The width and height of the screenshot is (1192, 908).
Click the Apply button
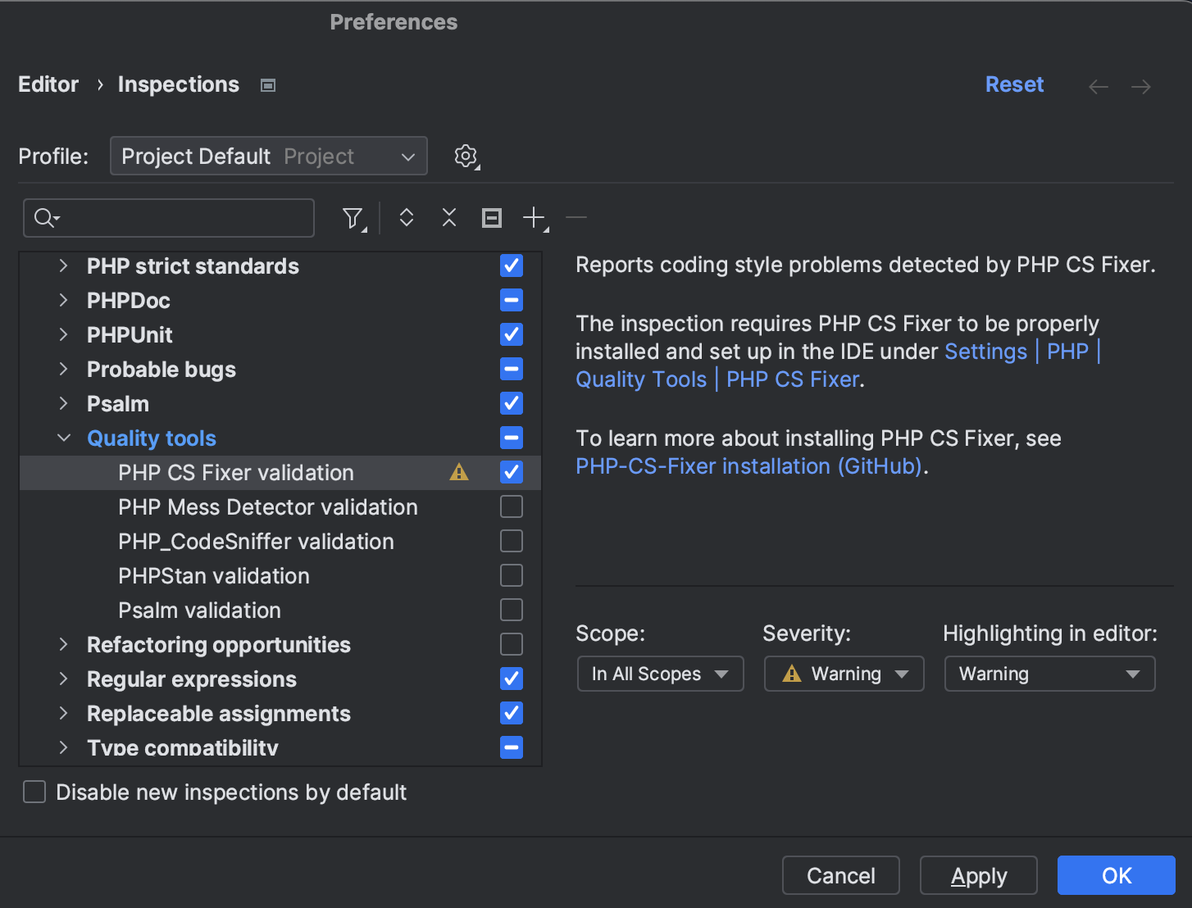(978, 876)
